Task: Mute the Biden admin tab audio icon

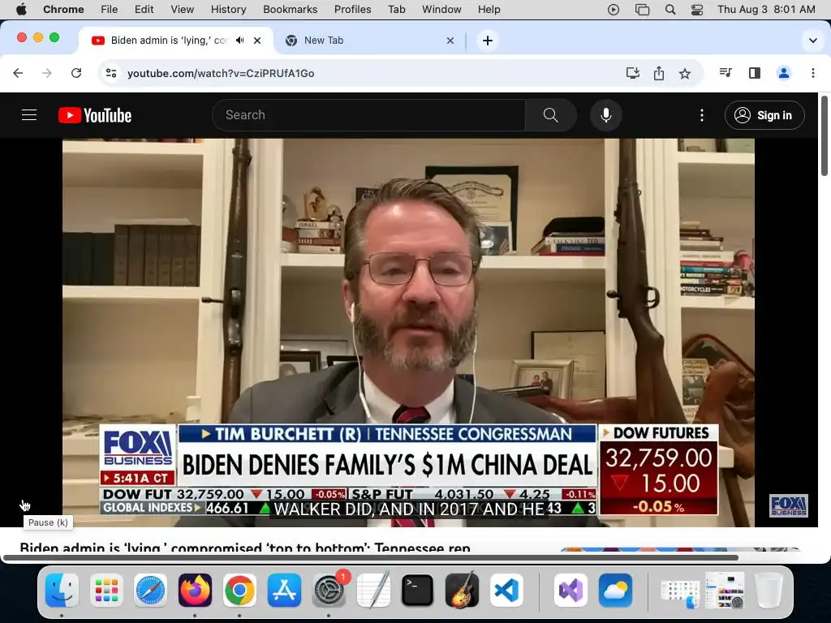Action: (240, 41)
